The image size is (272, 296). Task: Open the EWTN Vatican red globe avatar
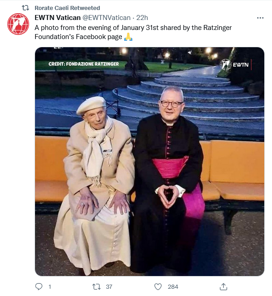18,24
